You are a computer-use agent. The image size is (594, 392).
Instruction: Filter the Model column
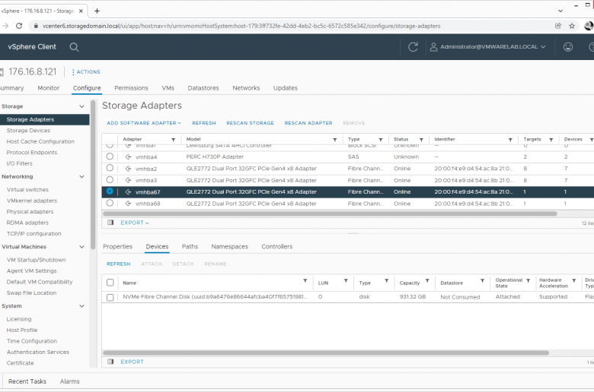335,140
